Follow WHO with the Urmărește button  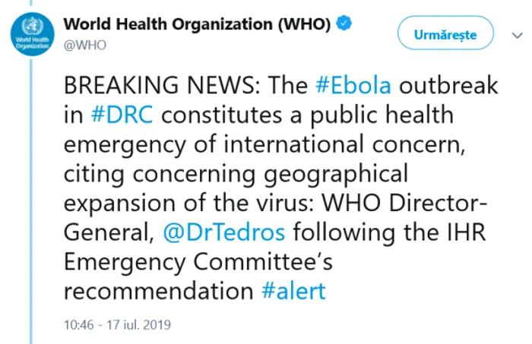445,33
